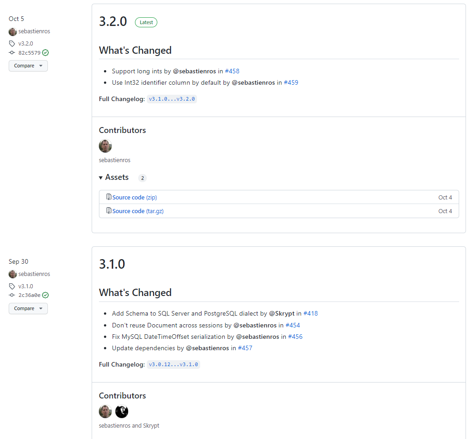Viewport: 471px width, 439px height.
Task: Open changelog v3.1.0...v3.2.0
Action: coord(172,99)
